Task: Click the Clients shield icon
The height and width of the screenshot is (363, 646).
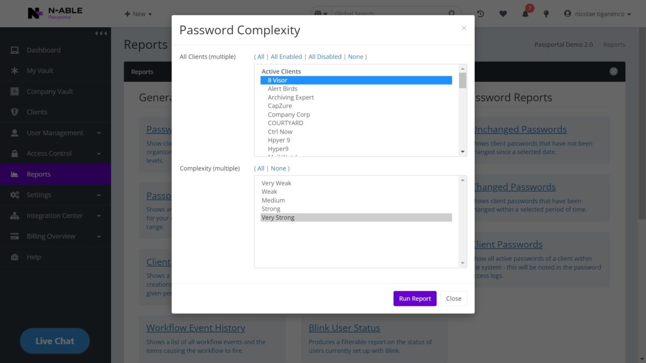Action: (x=15, y=112)
